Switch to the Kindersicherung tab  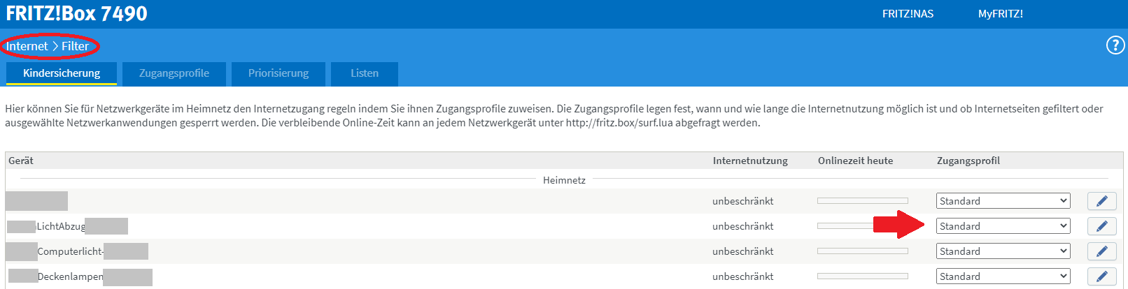[x=62, y=73]
